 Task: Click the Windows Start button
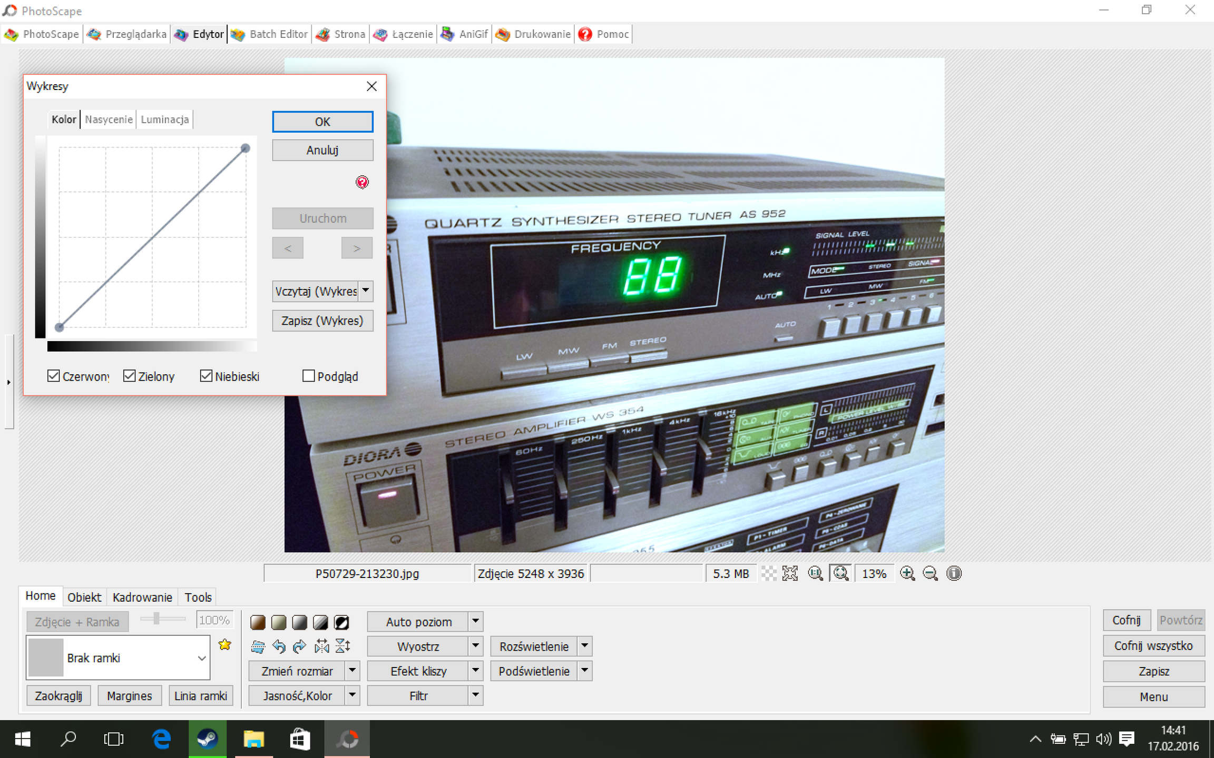23,739
